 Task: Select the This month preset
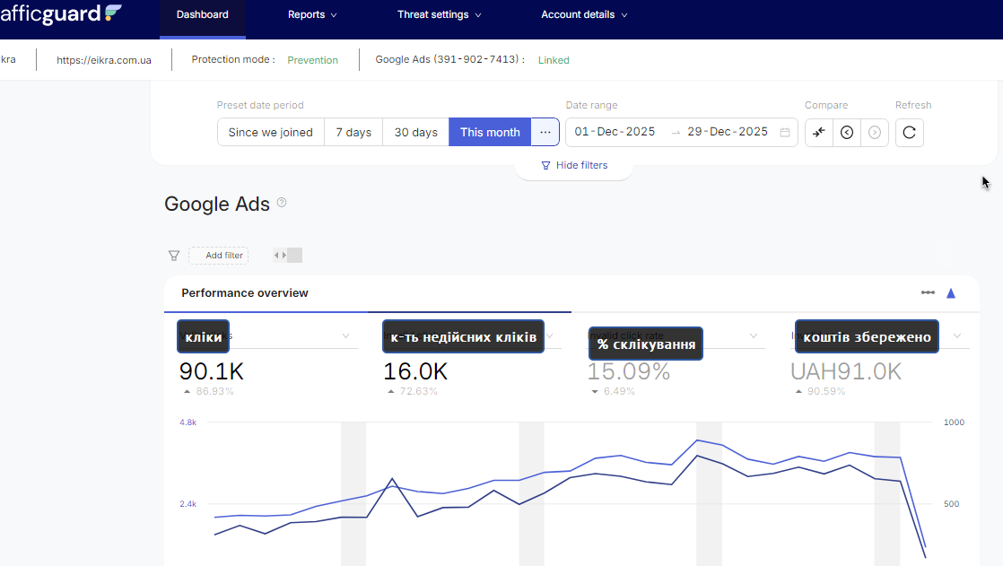pyautogui.click(x=490, y=133)
